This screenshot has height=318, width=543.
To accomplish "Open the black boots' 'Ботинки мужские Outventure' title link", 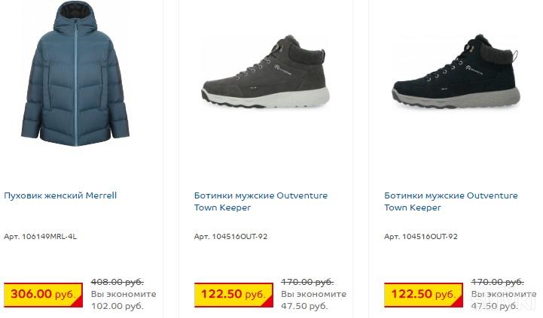I will pos(450,195).
